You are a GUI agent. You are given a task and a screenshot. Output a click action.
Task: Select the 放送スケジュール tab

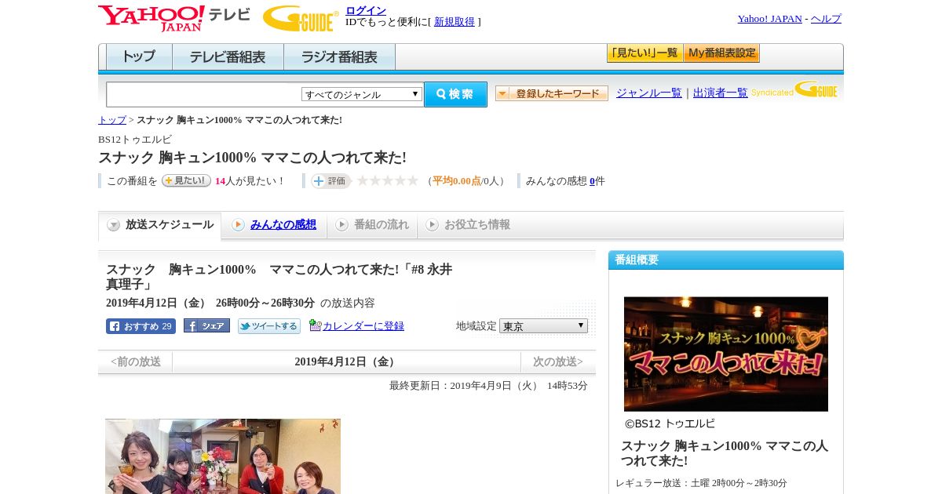pos(160,225)
